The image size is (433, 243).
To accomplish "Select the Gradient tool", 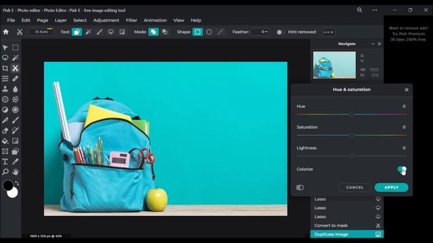I will 16,141.
